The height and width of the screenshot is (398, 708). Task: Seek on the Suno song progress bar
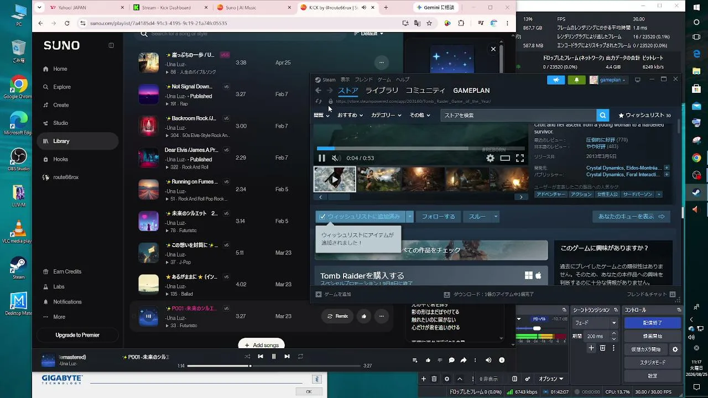(x=274, y=366)
